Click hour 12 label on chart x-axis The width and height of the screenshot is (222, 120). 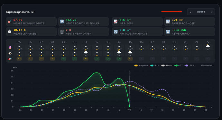97,110
